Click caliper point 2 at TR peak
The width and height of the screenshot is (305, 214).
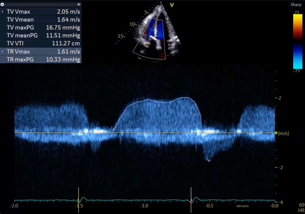(209, 160)
